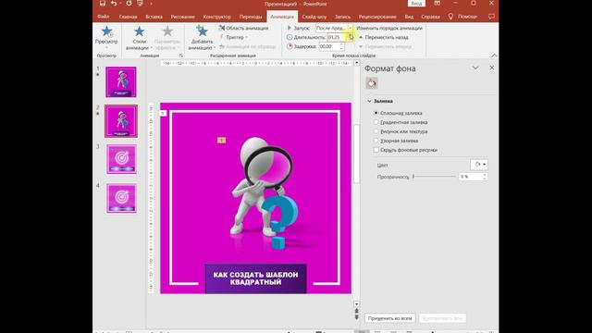Open the Формат фона pane options chevron

(x=475, y=68)
